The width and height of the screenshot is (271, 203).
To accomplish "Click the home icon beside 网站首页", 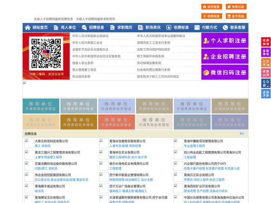I will tap(27, 27).
